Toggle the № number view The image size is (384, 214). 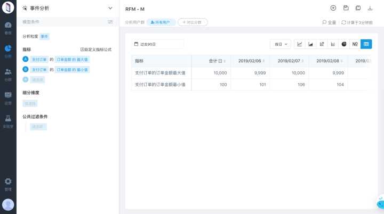pos(355,44)
